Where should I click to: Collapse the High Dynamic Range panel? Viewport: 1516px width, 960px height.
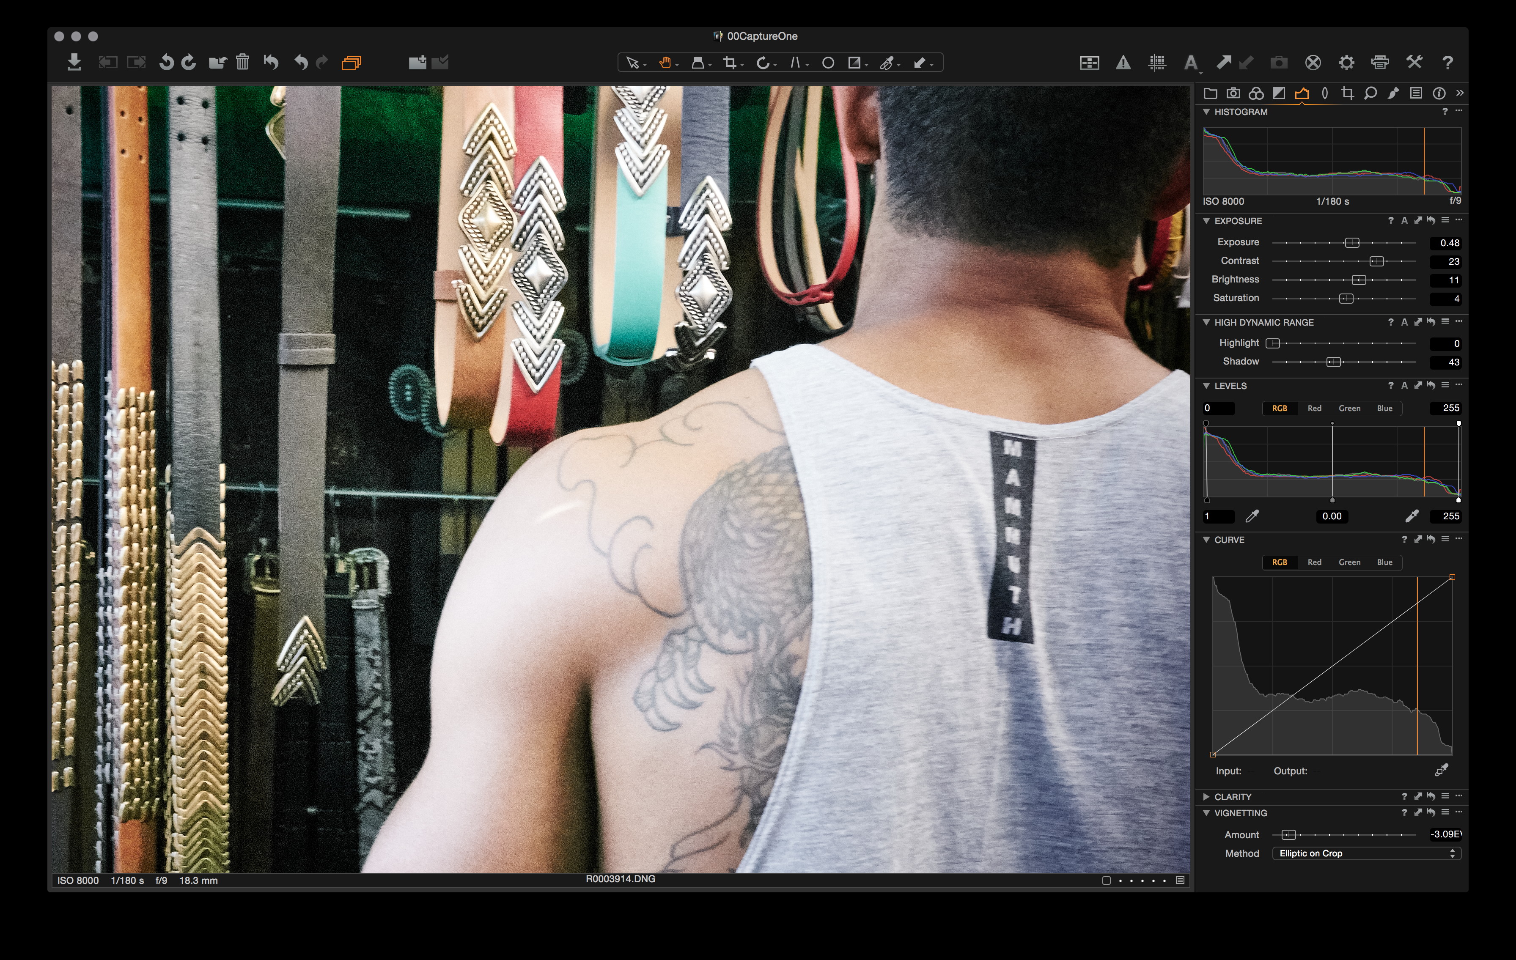1206,322
